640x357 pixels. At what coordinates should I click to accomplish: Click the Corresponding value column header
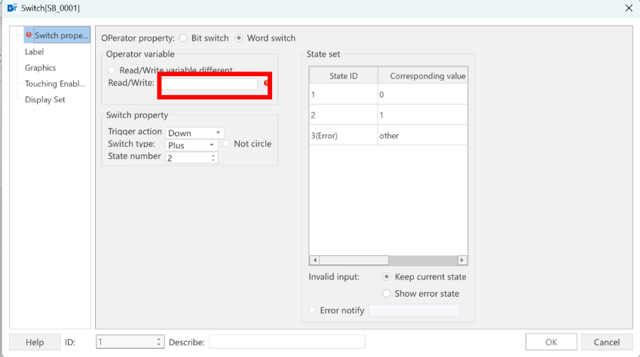click(x=423, y=76)
